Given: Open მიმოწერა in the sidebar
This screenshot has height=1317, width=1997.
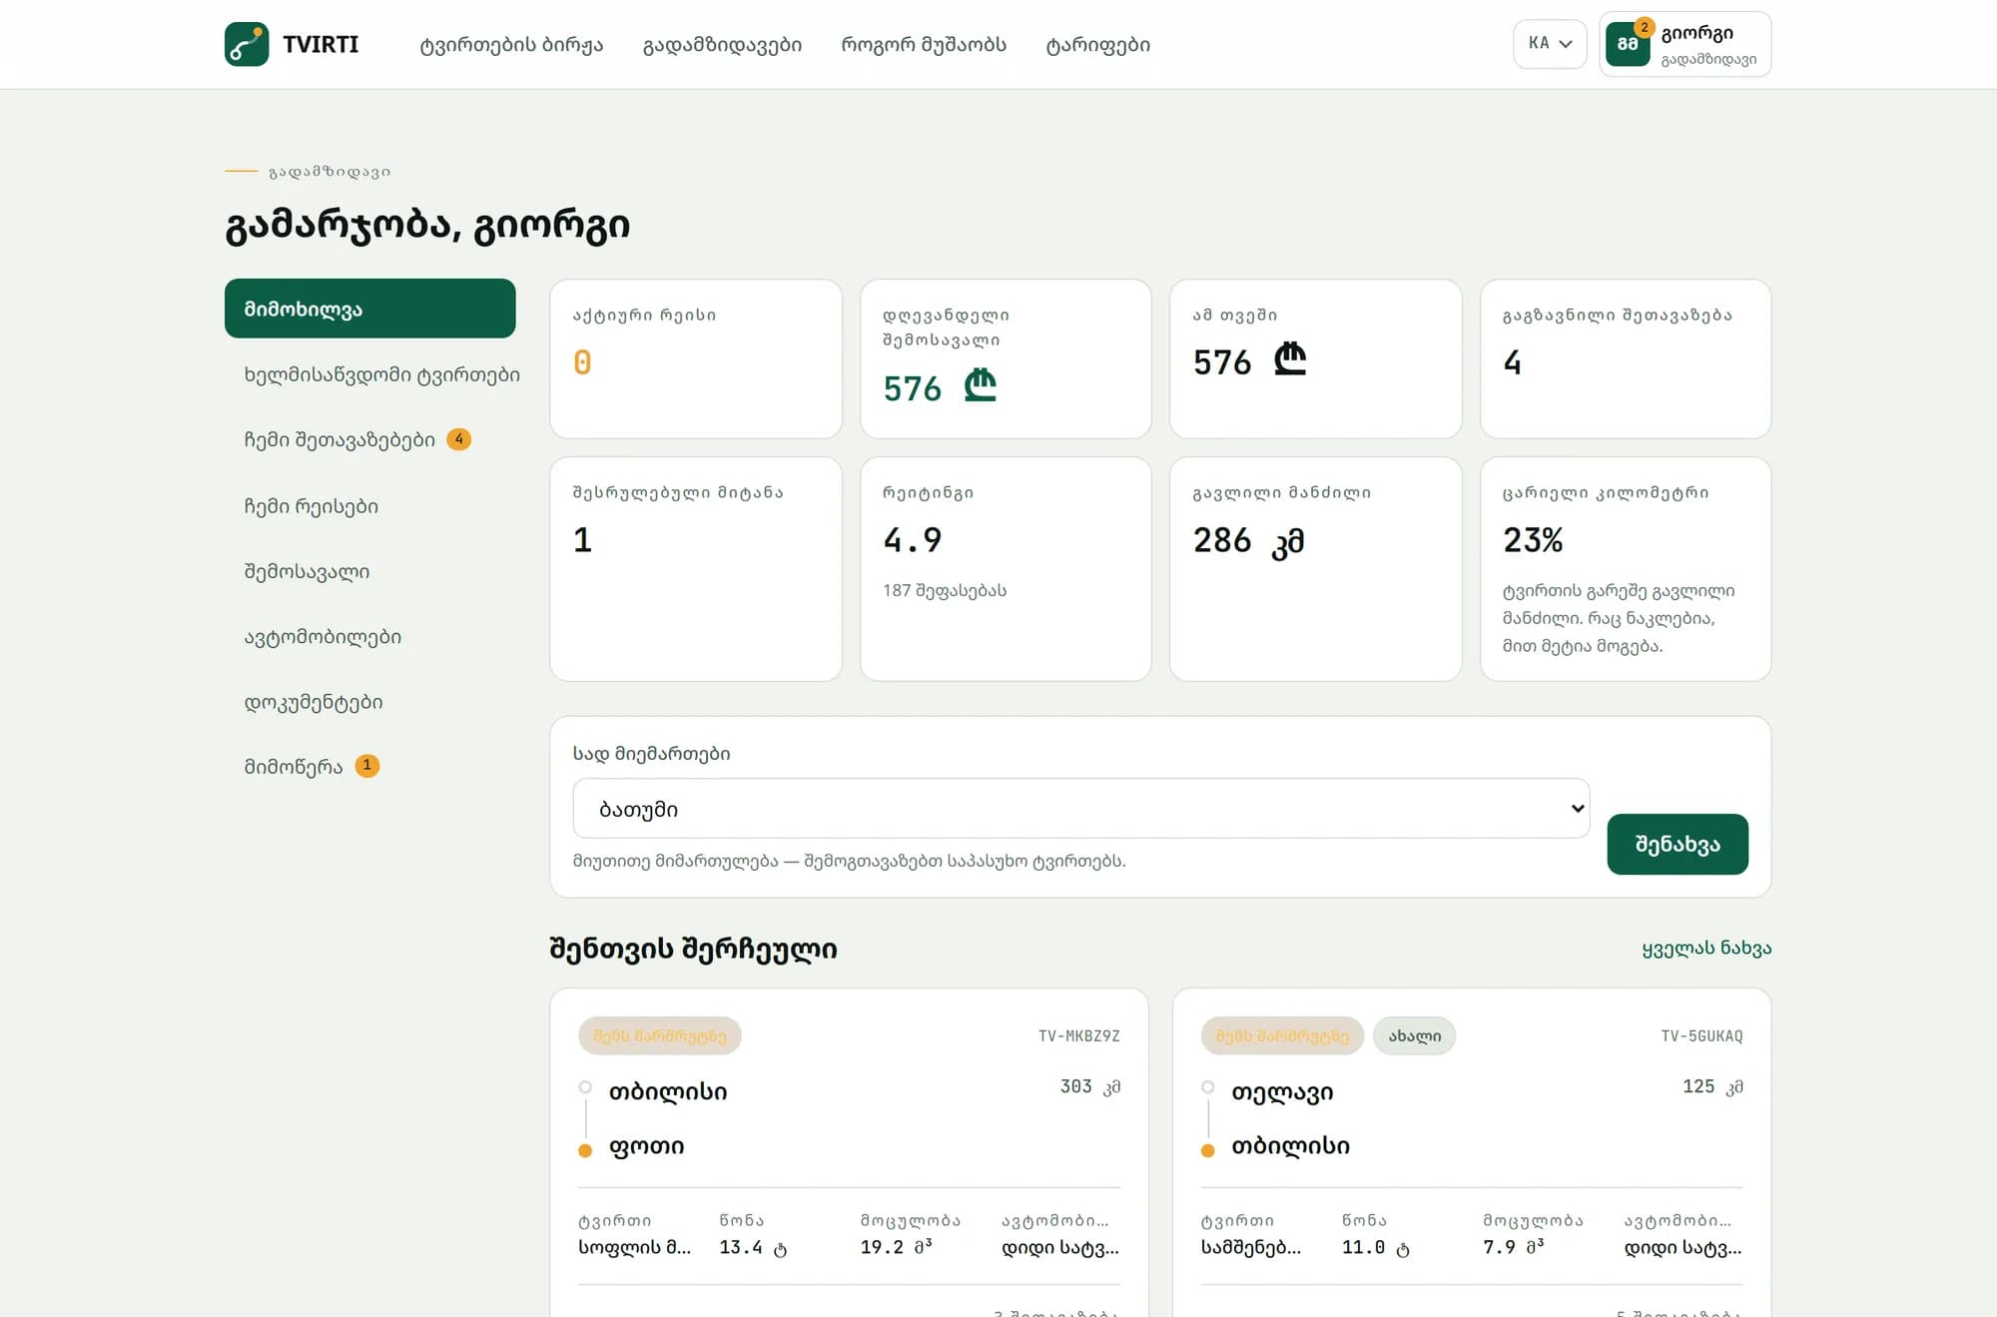Looking at the screenshot, I should click(294, 767).
